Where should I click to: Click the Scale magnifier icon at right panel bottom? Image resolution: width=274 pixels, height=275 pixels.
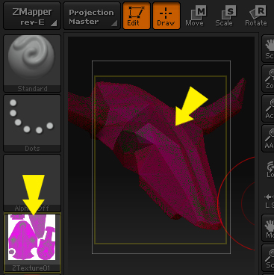click(x=268, y=258)
